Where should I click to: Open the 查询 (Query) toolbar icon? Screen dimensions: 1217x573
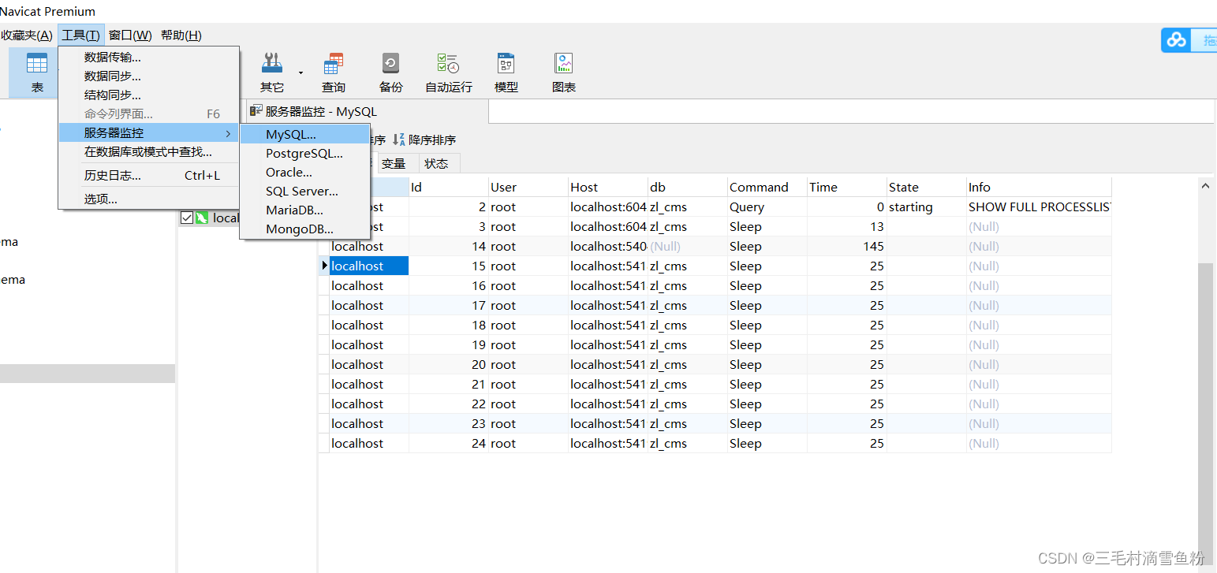[334, 73]
